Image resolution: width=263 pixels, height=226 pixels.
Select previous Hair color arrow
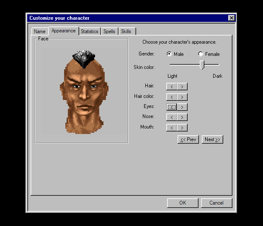pyautogui.click(x=171, y=97)
